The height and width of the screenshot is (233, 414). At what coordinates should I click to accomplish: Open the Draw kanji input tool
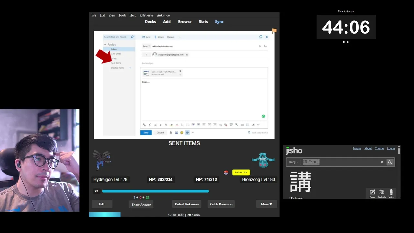click(x=372, y=194)
